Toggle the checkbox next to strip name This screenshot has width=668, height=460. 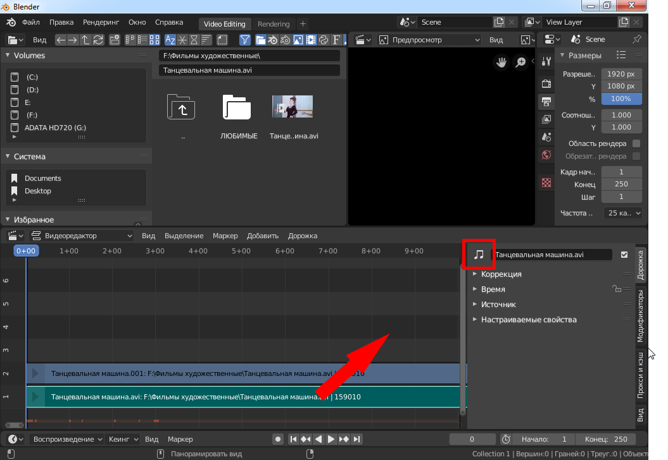tap(624, 255)
